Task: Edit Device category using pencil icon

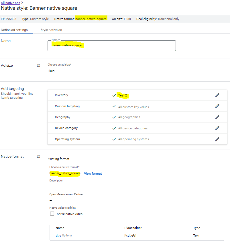Action: coord(217,128)
